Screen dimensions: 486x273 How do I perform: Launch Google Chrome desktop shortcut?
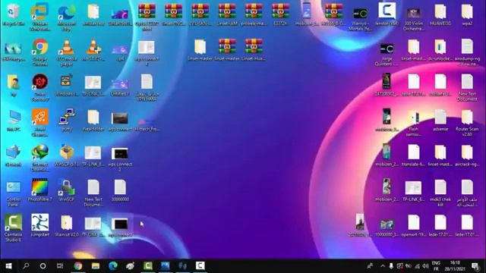pyautogui.click(x=40, y=52)
